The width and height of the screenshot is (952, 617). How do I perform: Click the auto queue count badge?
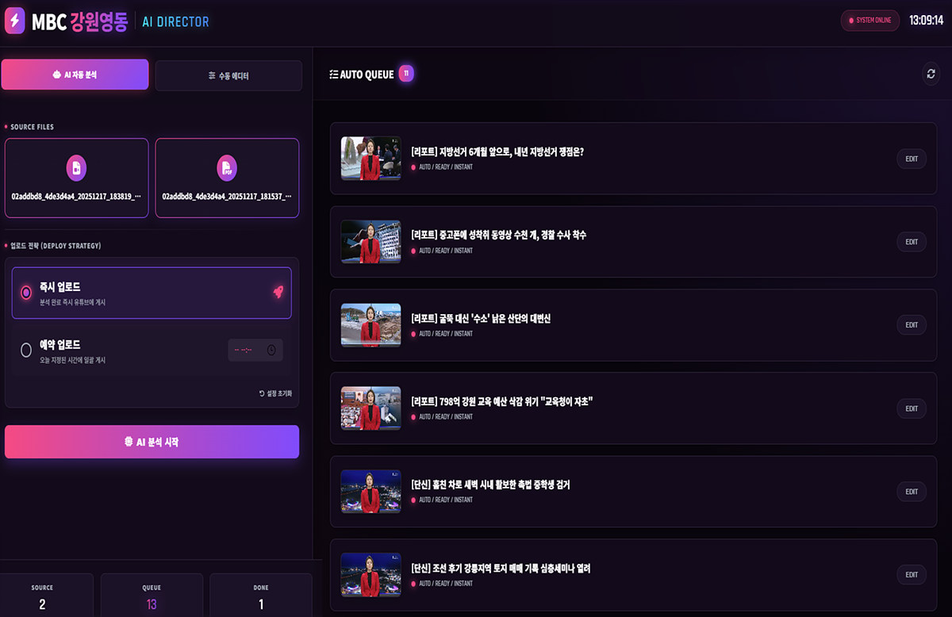(406, 74)
